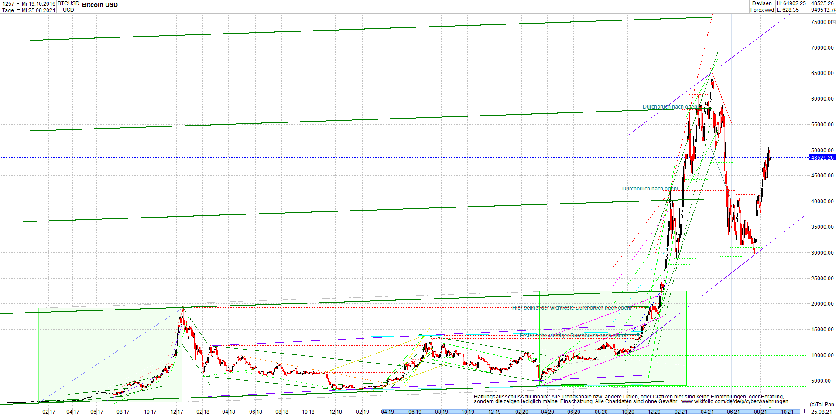Click the 50000.00 price axis label
This screenshot has width=836, height=415.
tap(822, 150)
